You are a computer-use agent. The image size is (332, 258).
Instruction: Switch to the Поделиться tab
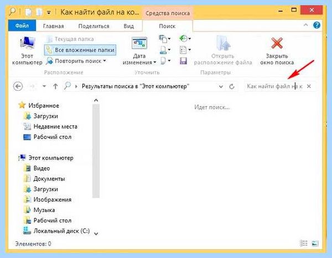pos(94,26)
